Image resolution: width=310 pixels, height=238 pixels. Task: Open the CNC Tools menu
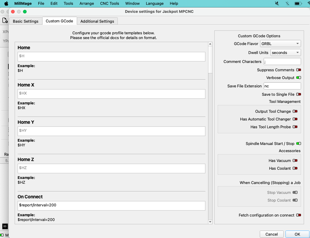point(109,4)
